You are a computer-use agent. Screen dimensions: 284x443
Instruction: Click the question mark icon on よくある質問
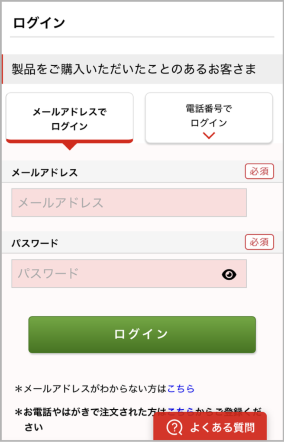pos(174,427)
